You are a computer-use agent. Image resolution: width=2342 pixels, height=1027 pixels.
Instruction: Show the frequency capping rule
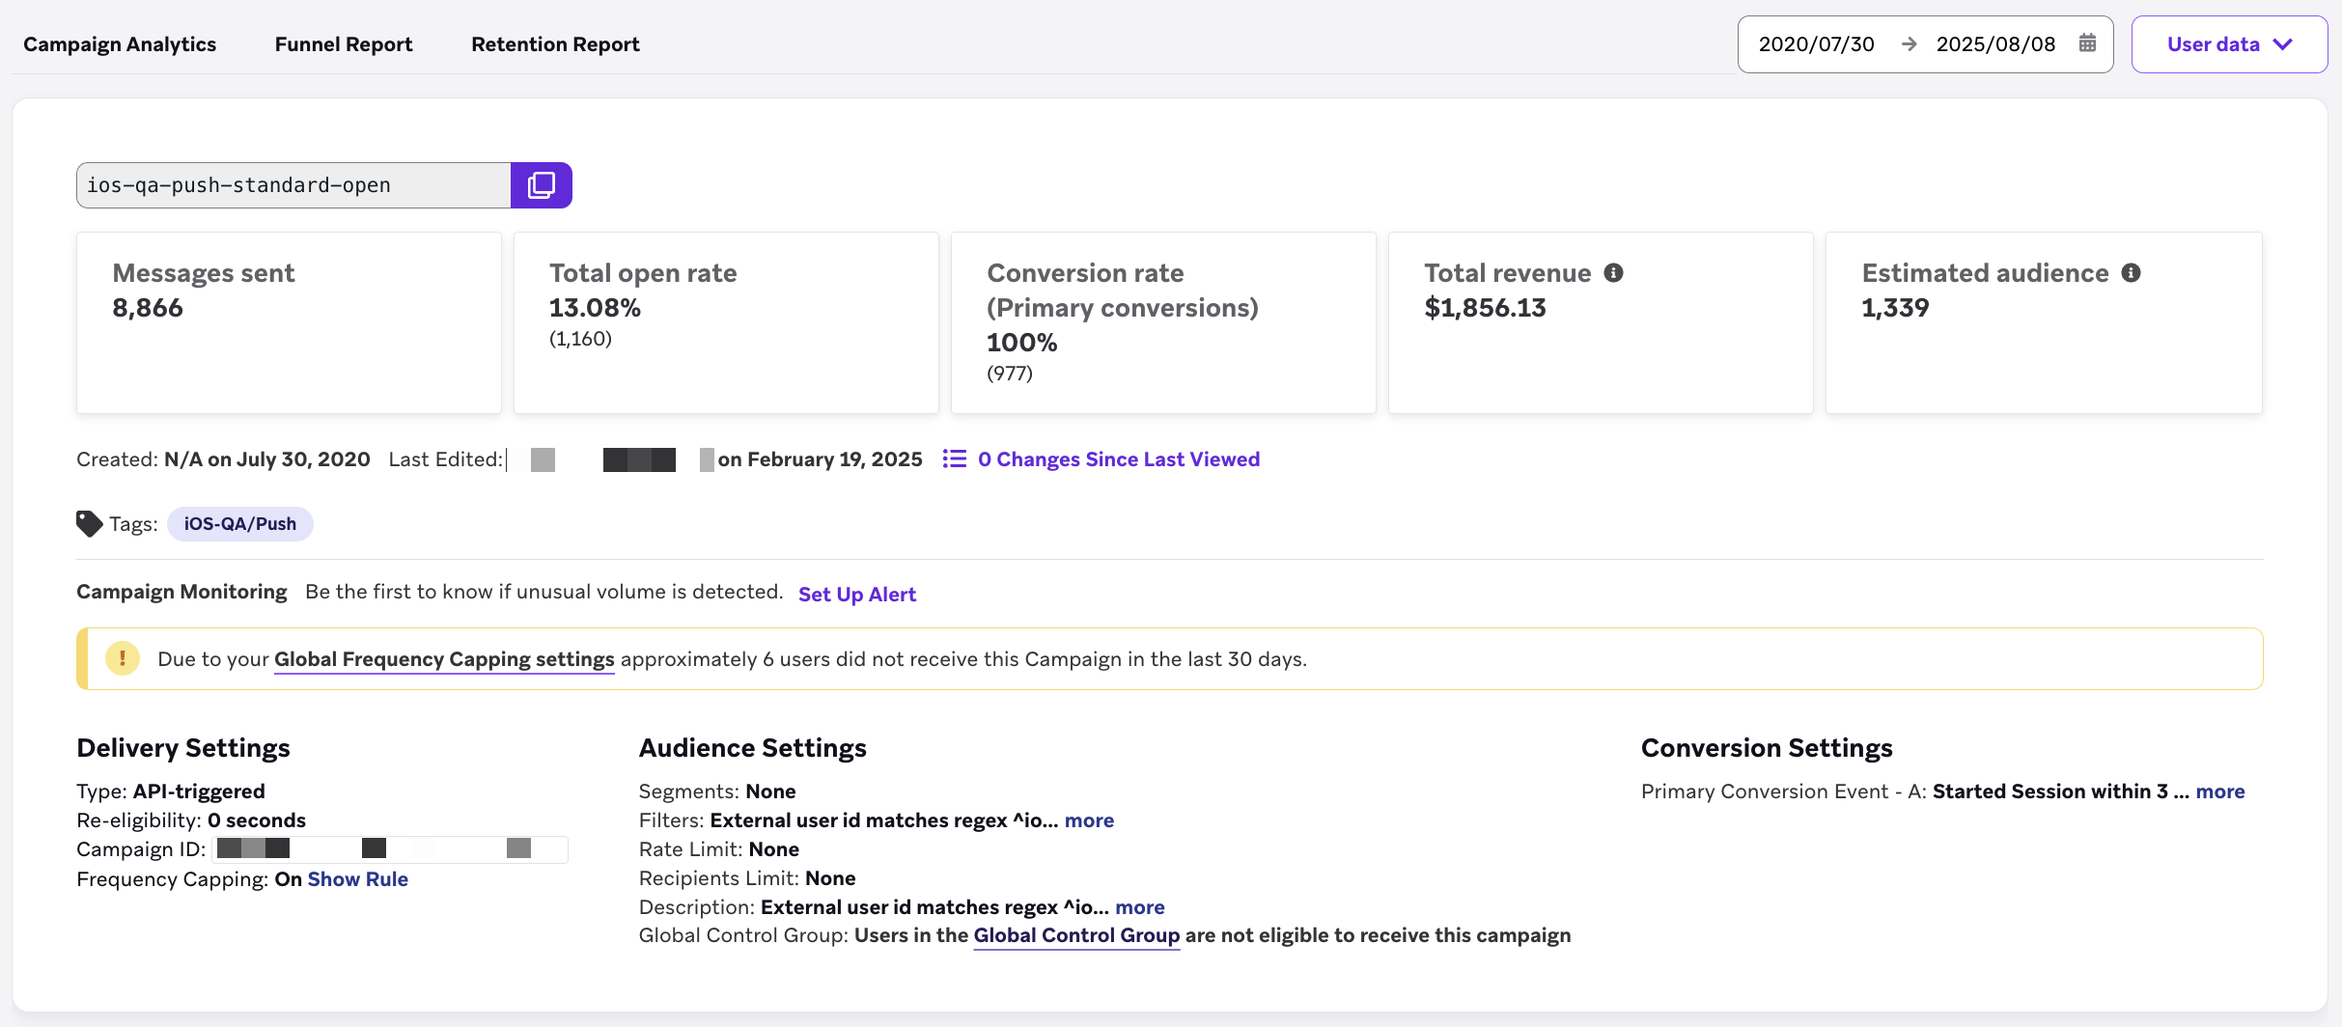point(357,879)
